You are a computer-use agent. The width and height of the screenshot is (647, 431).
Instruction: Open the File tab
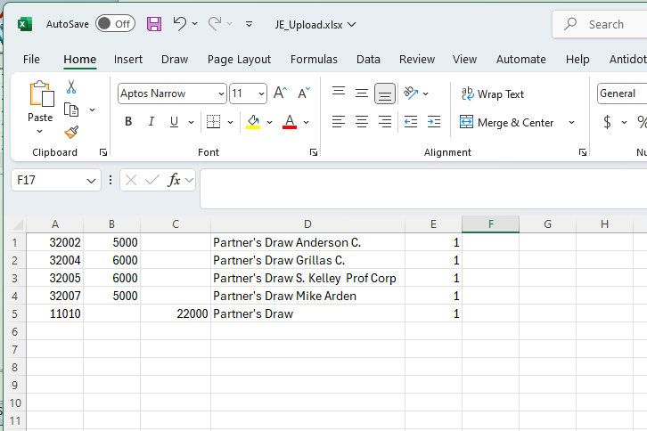31,60
